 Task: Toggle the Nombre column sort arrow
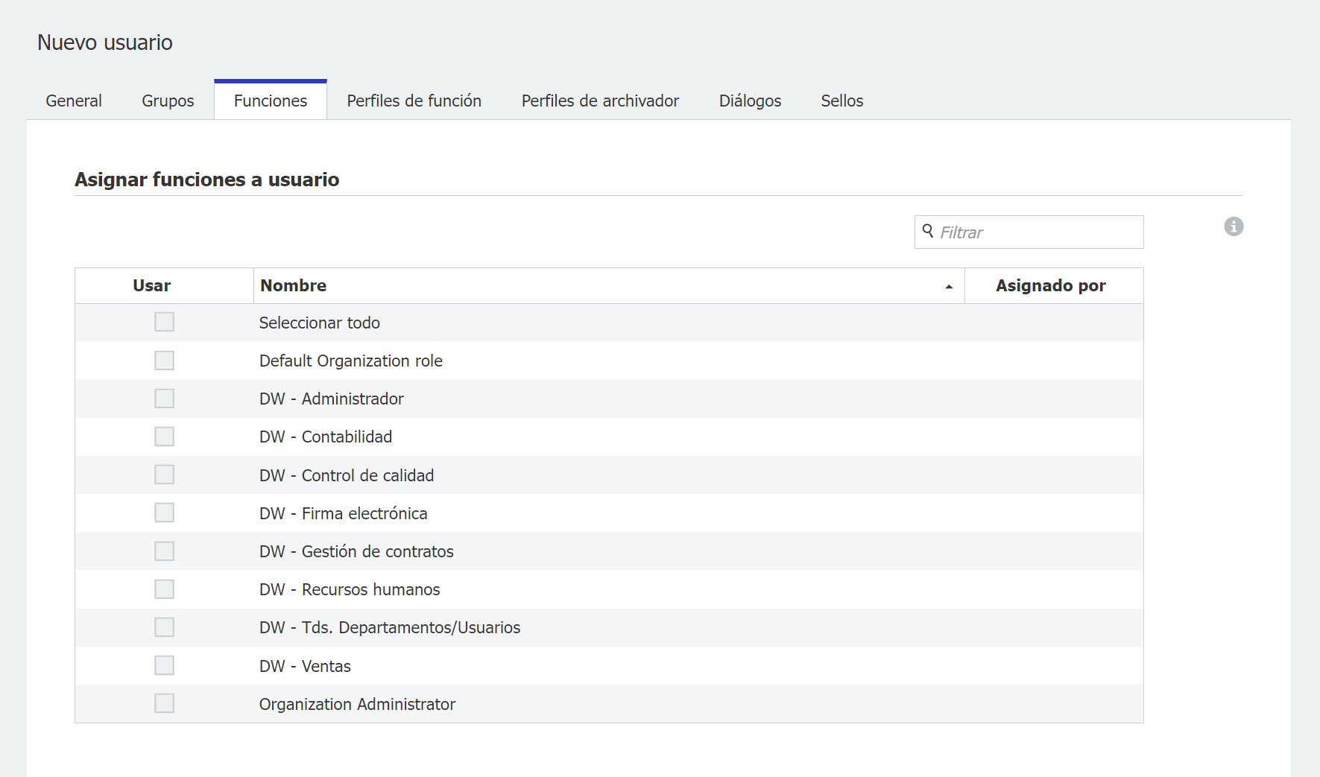pyautogui.click(x=949, y=287)
